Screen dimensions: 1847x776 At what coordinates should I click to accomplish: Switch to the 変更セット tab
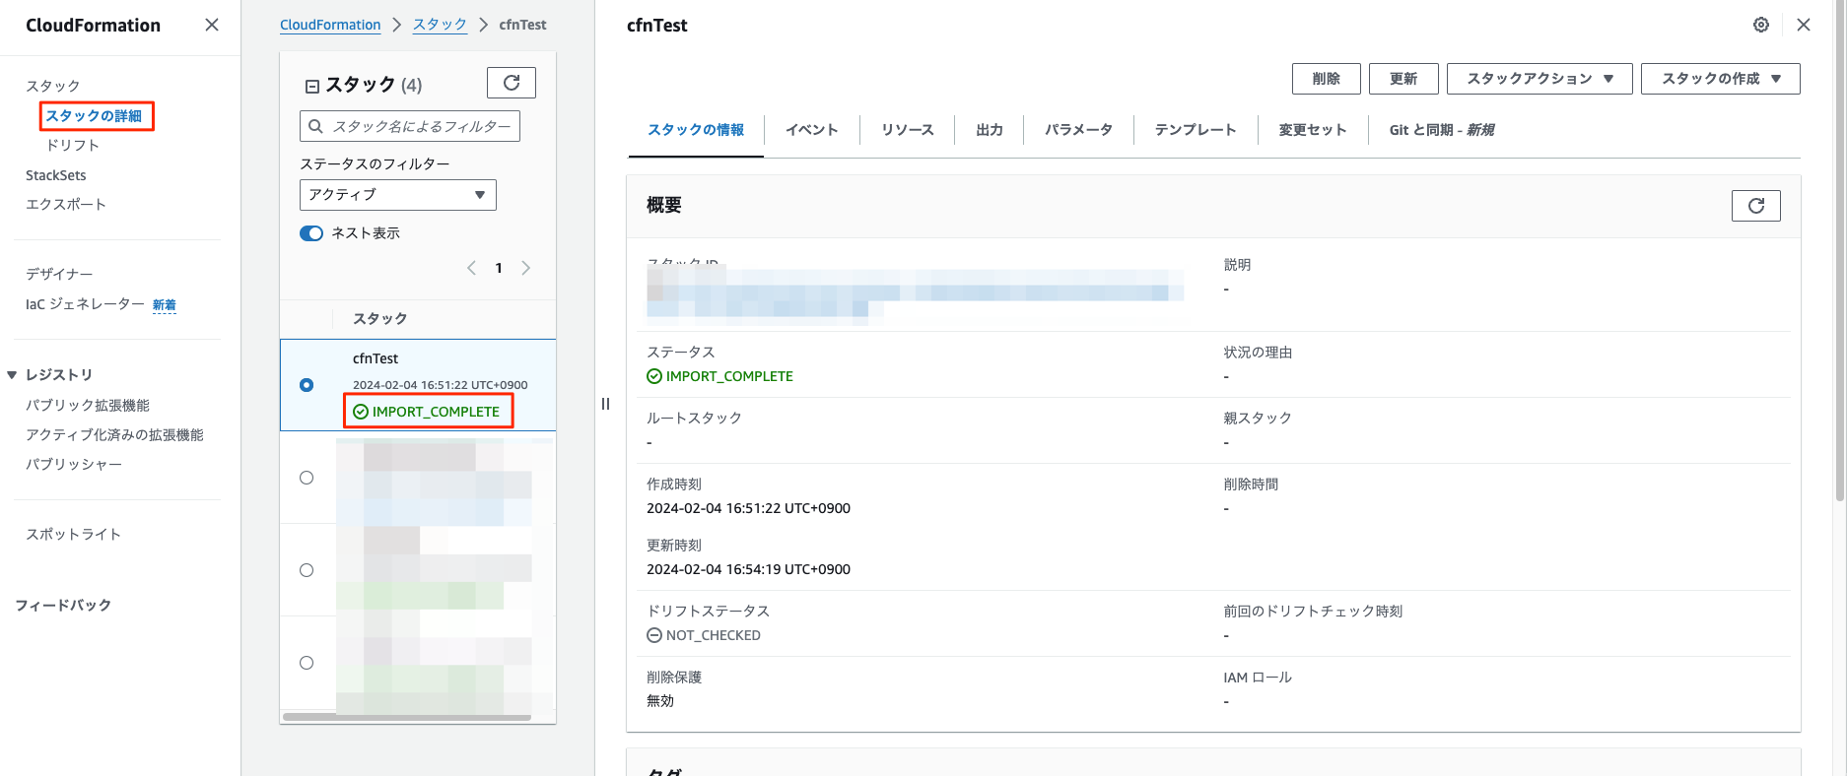coord(1313,130)
